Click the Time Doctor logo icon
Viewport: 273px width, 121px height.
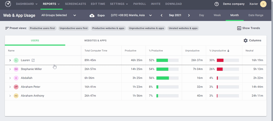point(8,4)
